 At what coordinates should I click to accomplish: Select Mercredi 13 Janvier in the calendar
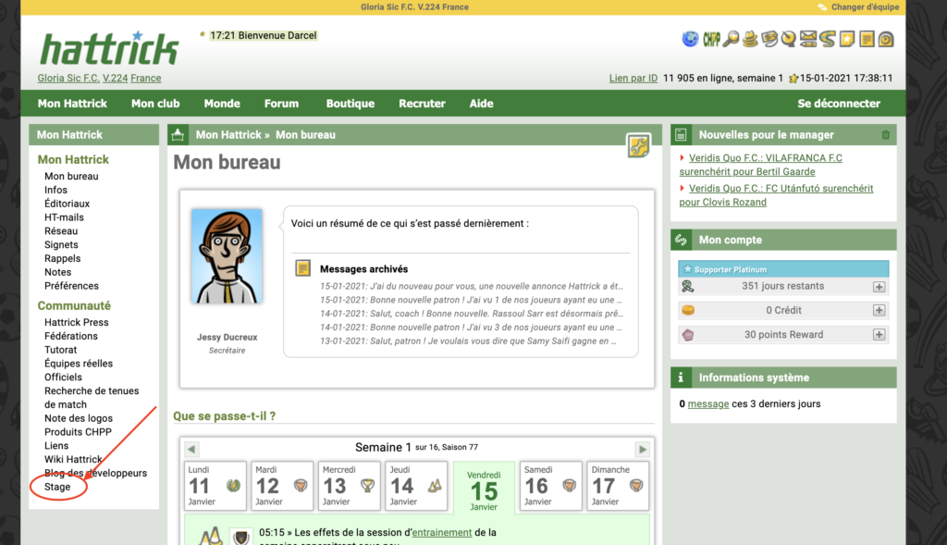pos(349,487)
